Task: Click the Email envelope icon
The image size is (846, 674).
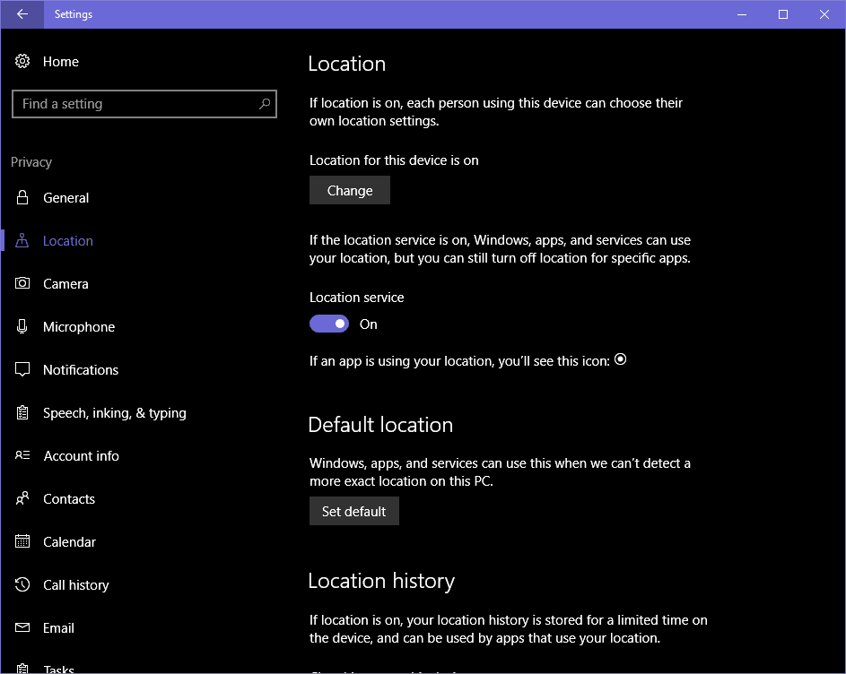Action: pos(22,627)
